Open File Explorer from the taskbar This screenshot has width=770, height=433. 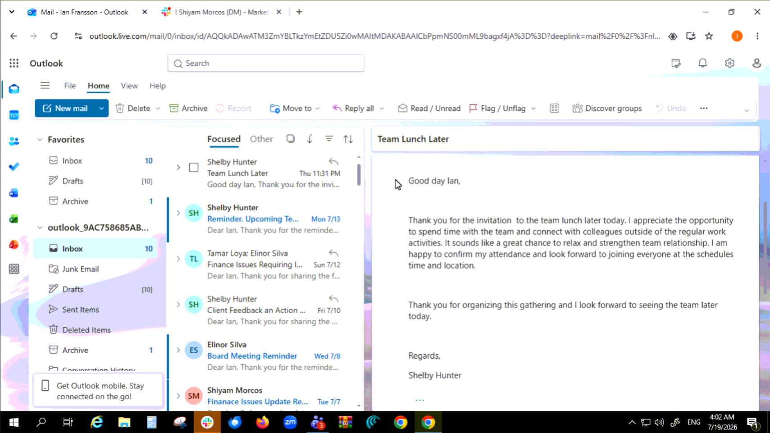[x=124, y=422]
